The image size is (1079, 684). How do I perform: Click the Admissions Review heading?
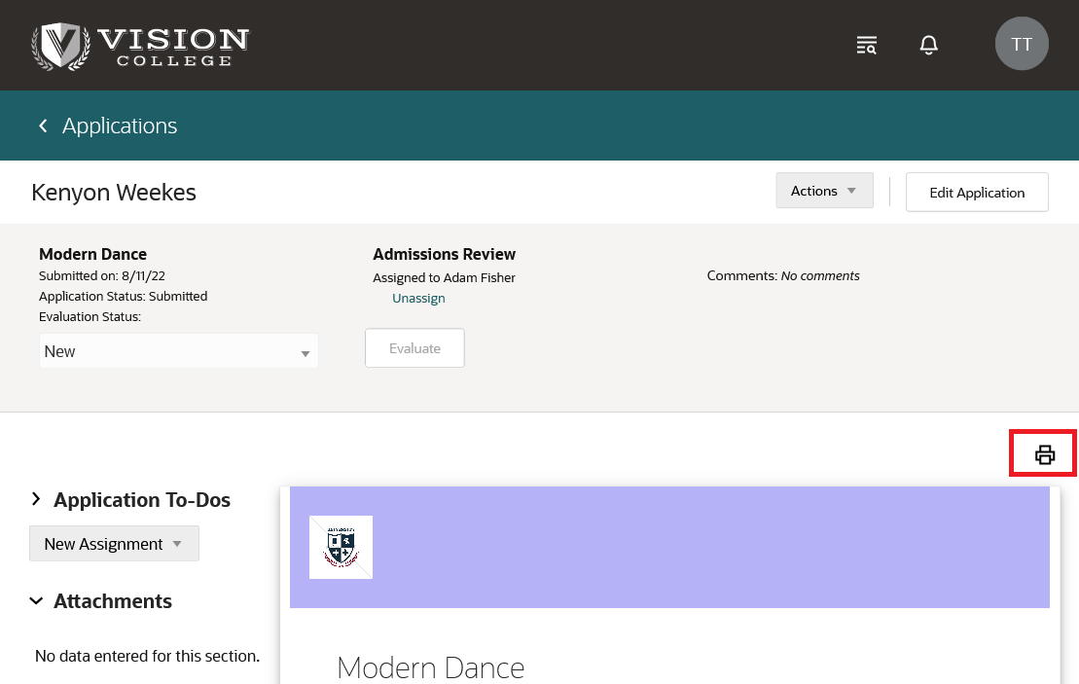point(445,254)
